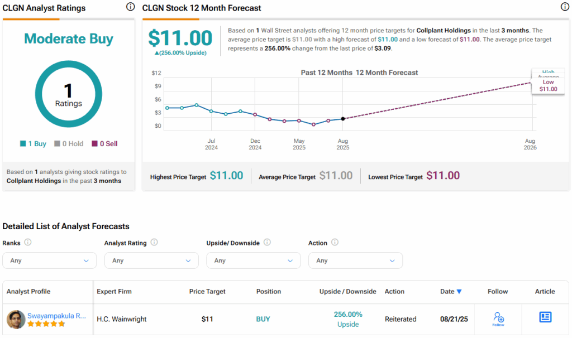
Task: Toggle the Buy legend swatch
Action: (x=23, y=144)
